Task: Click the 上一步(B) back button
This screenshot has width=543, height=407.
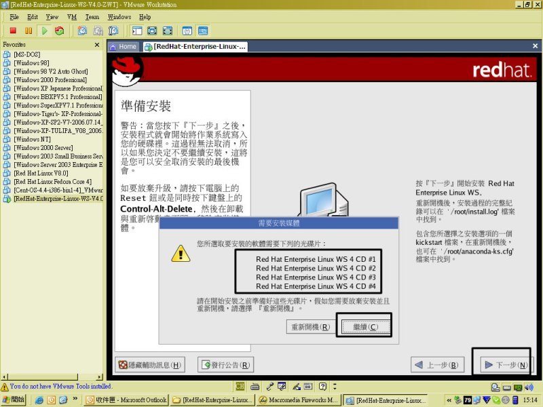Action: 437,365
